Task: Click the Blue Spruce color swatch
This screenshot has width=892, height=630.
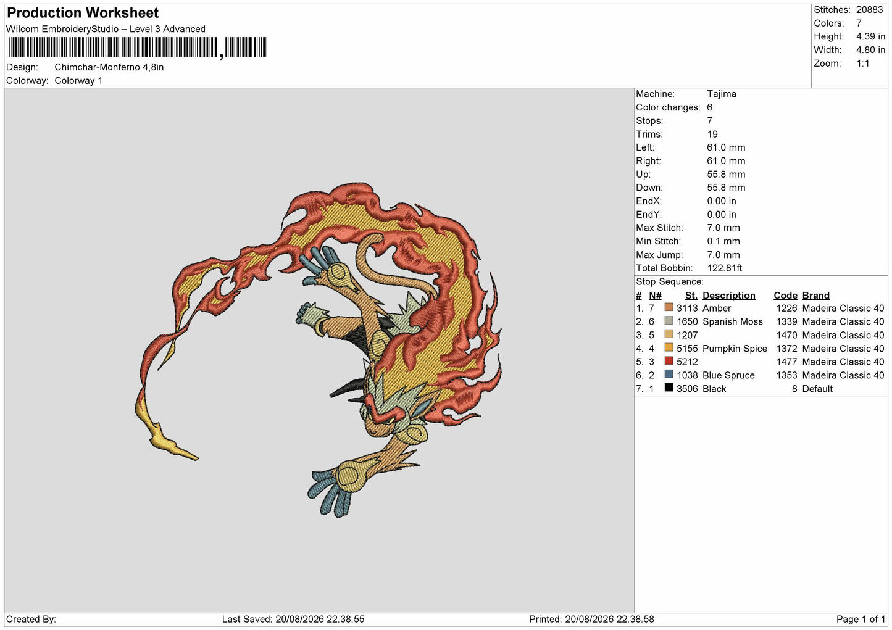Action: [x=669, y=375]
